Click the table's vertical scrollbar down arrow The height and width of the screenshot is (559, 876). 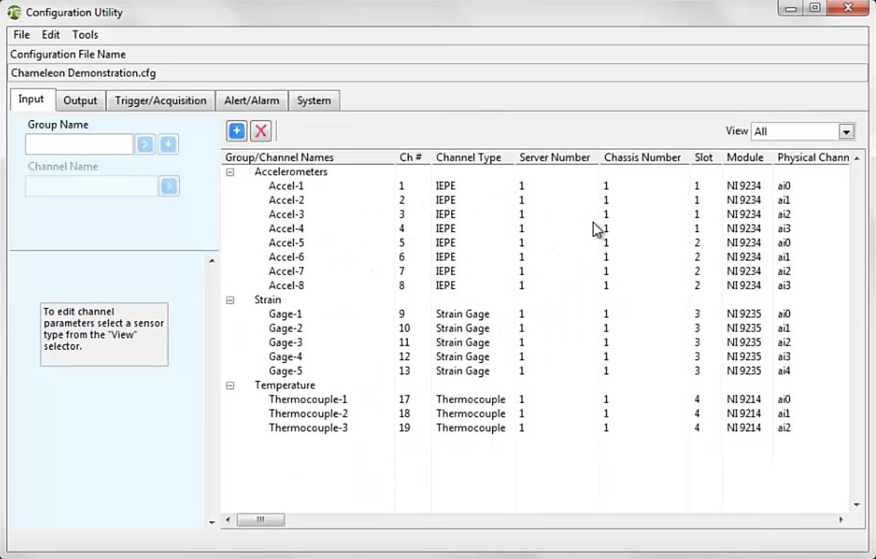click(x=857, y=505)
